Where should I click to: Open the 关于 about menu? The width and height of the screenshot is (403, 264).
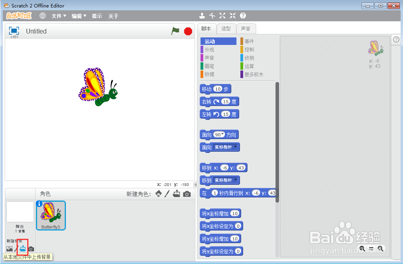pos(113,16)
